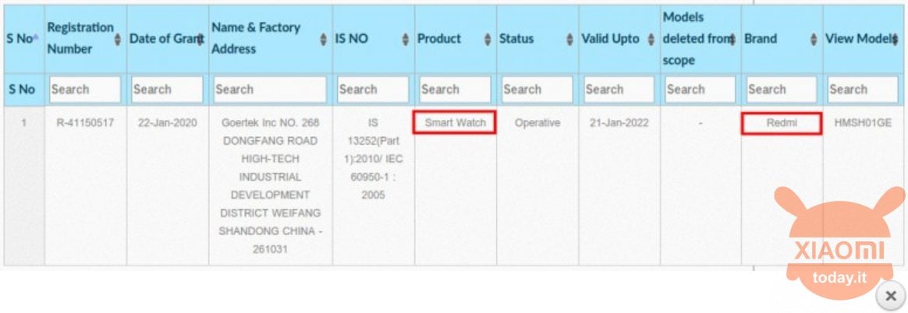Image resolution: width=908 pixels, height=313 pixels.
Task: Sort table by Date of Grant
Action: point(200,39)
